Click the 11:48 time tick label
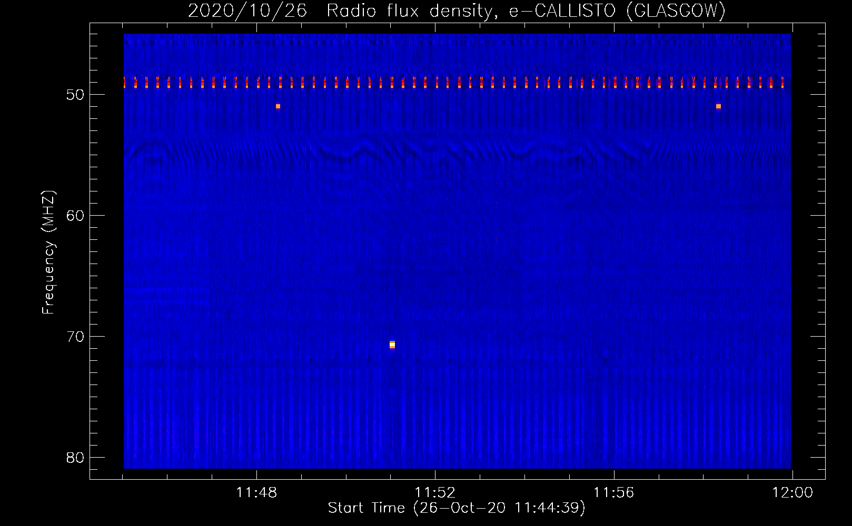 pos(256,493)
